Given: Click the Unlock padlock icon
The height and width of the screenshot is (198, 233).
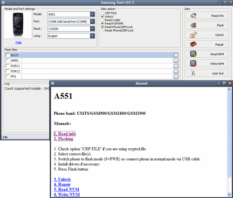Looking at the screenshot, I should pos(193,35).
